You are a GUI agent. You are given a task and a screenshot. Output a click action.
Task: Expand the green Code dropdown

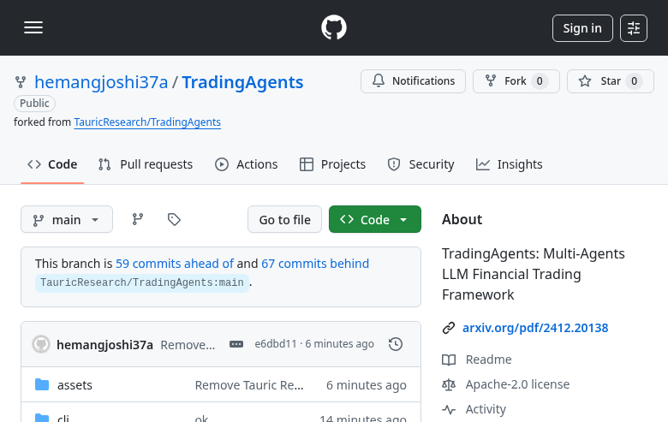pyautogui.click(x=374, y=219)
